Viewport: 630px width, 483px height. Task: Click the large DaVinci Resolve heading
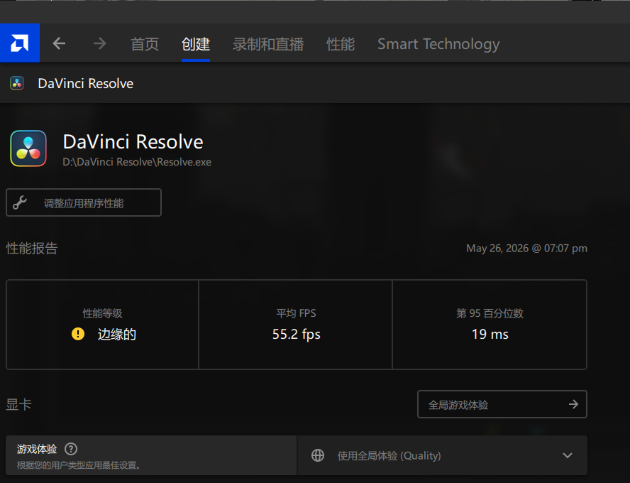tap(133, 141)
